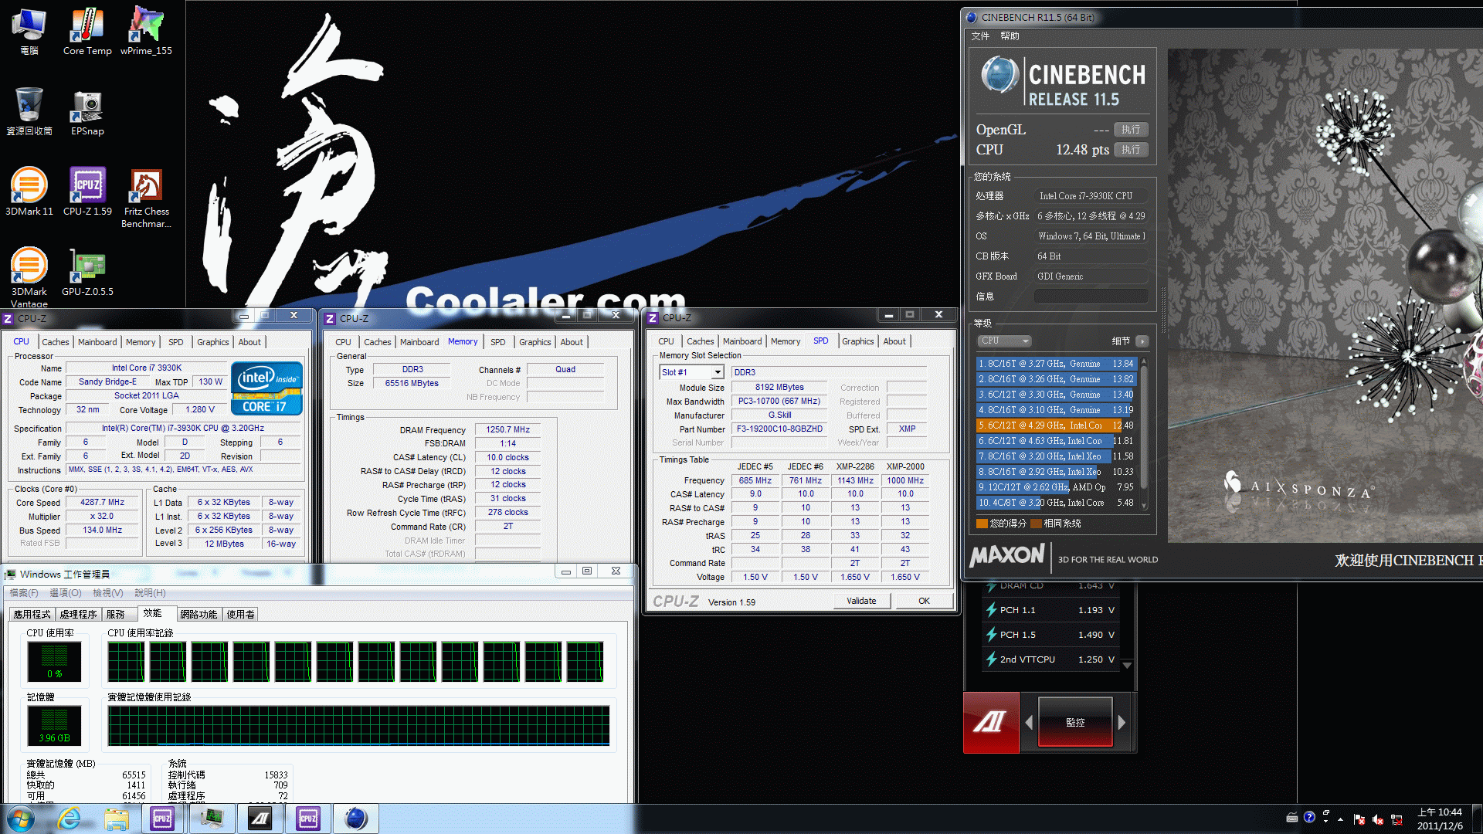
Task: Launch EPSnap from the desktop
Action: (x=87, y=111)
